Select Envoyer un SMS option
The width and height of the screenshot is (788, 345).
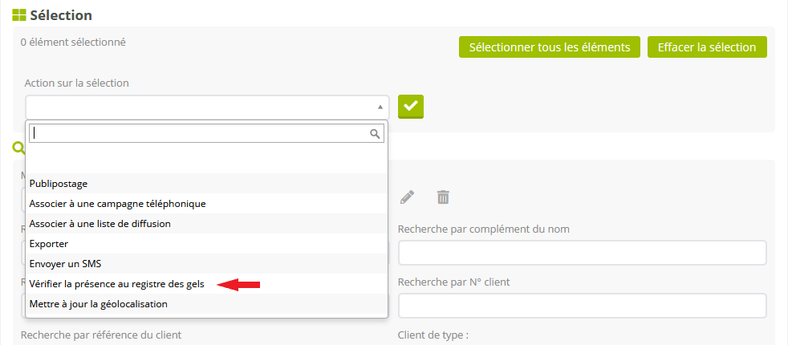[x=65, y=264]
